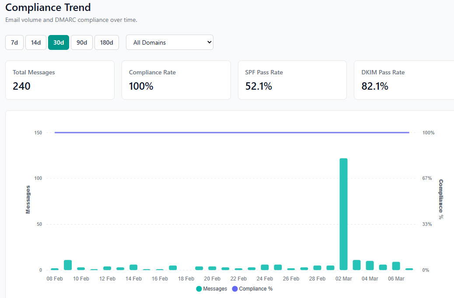Click the purple Compliance legend dot
Image resolution: width=454 pixels, height=298 pixels.
(x=235, y=288)
